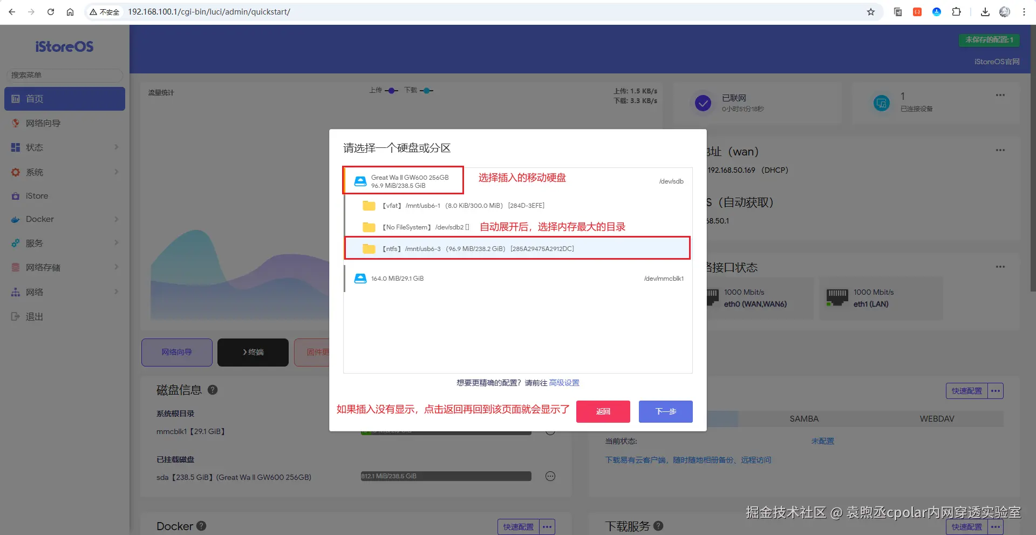Click the 下载服务 快速配置 button
Viewport: 1036px width, 535px height.
coord(967,527)
